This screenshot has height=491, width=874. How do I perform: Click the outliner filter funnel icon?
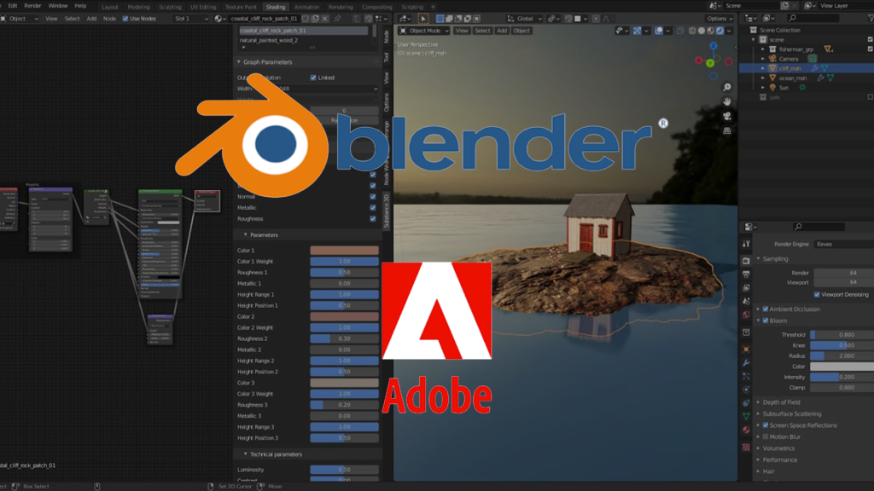pos(871,19)
